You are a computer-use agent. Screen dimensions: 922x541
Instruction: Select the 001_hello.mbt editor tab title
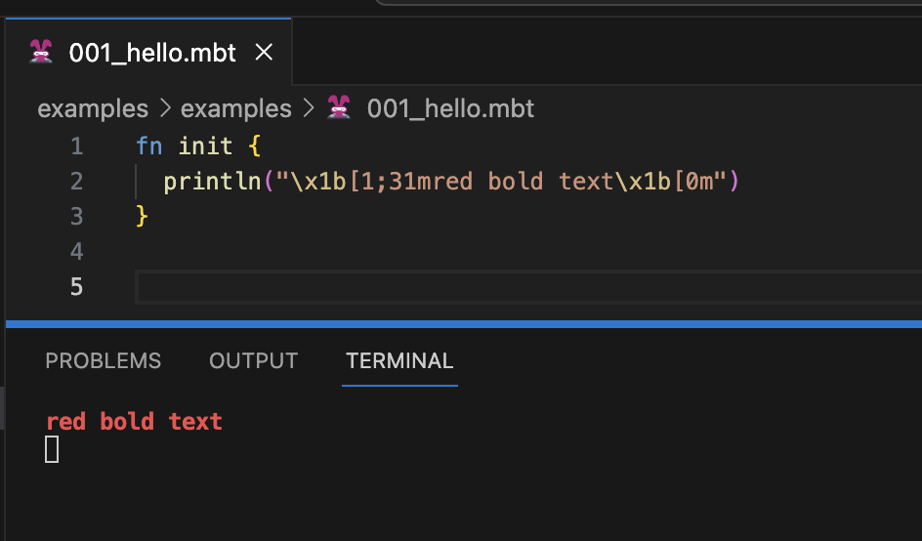point(152,53)
